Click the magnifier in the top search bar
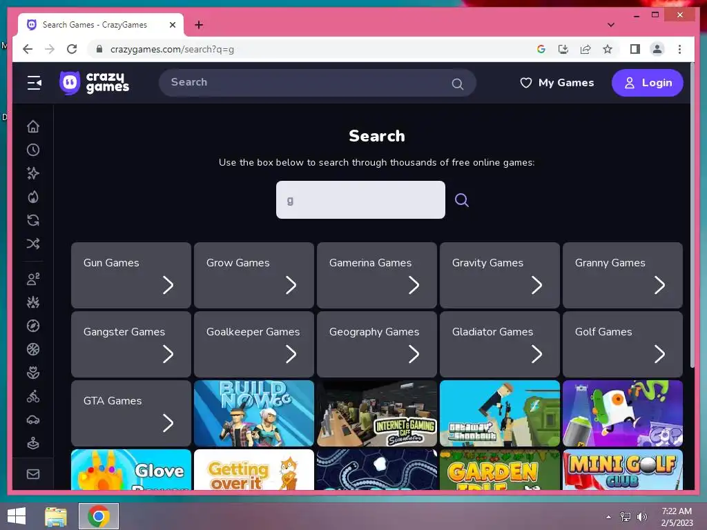The width and height of the screenshot is (707, 530). (x=457, y=84)
